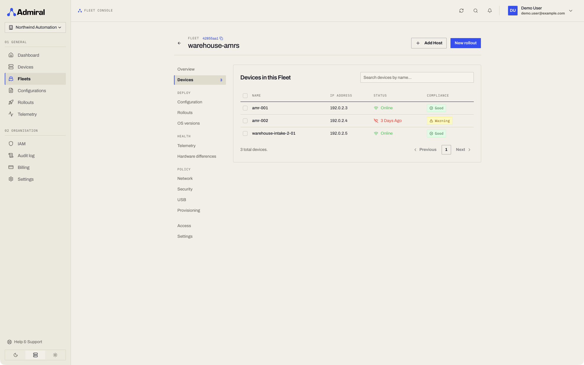Open Network policy section

pos(200,179)
